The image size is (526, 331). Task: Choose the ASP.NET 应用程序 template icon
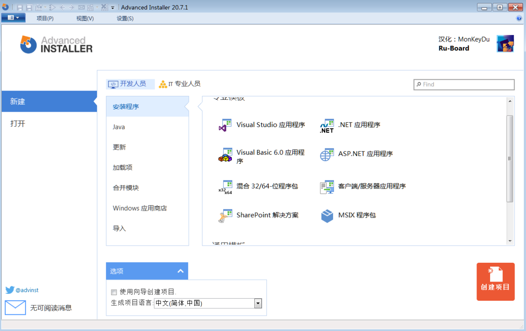pyautogui.click(x=327, y=154)
